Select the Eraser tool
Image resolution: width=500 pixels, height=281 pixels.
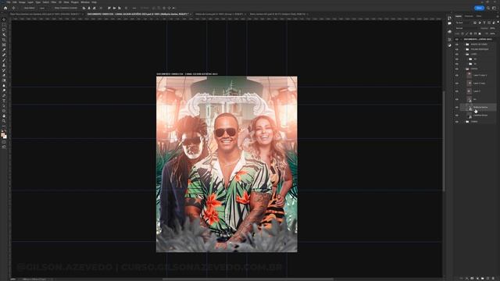pyautogui.click(x=4, y=76)
